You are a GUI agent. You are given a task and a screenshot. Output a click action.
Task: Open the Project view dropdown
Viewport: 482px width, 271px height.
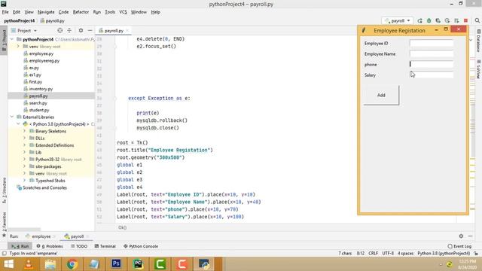click(24, 30)
